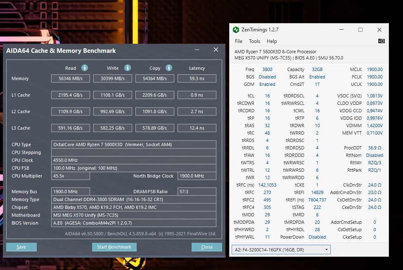Click the Close button in AIDA64
The image size is (403, 270).
click(206, 247)
